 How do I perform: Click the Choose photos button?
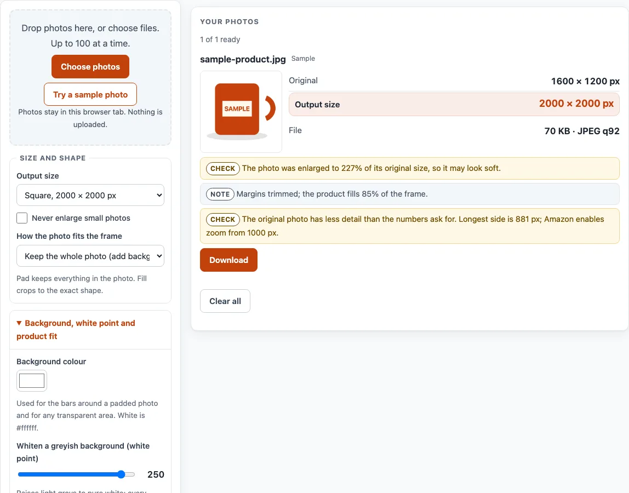click(x=90, y=67)
